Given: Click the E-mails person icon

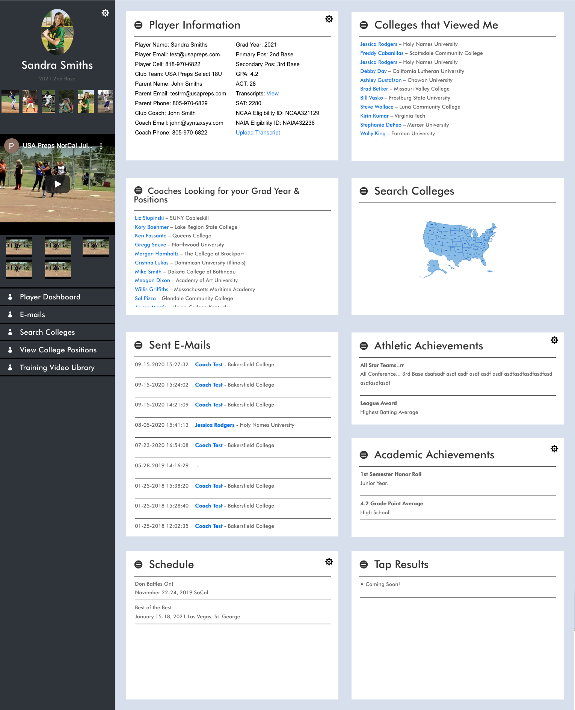Looking at the screenshot, I should click(10, 314).
